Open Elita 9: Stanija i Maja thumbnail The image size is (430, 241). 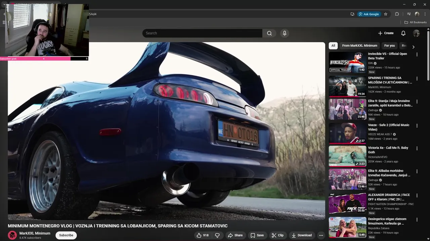pos(347,109)
